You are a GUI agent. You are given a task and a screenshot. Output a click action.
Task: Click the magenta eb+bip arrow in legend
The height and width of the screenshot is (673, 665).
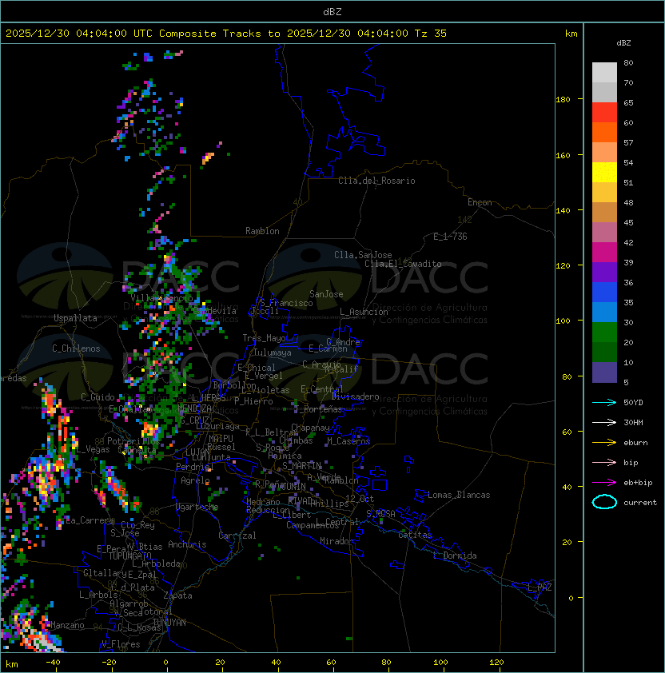point(604,483)
